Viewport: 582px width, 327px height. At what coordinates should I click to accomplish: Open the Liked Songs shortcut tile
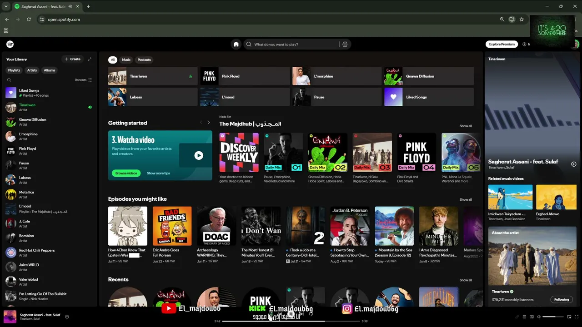point(429,97)
